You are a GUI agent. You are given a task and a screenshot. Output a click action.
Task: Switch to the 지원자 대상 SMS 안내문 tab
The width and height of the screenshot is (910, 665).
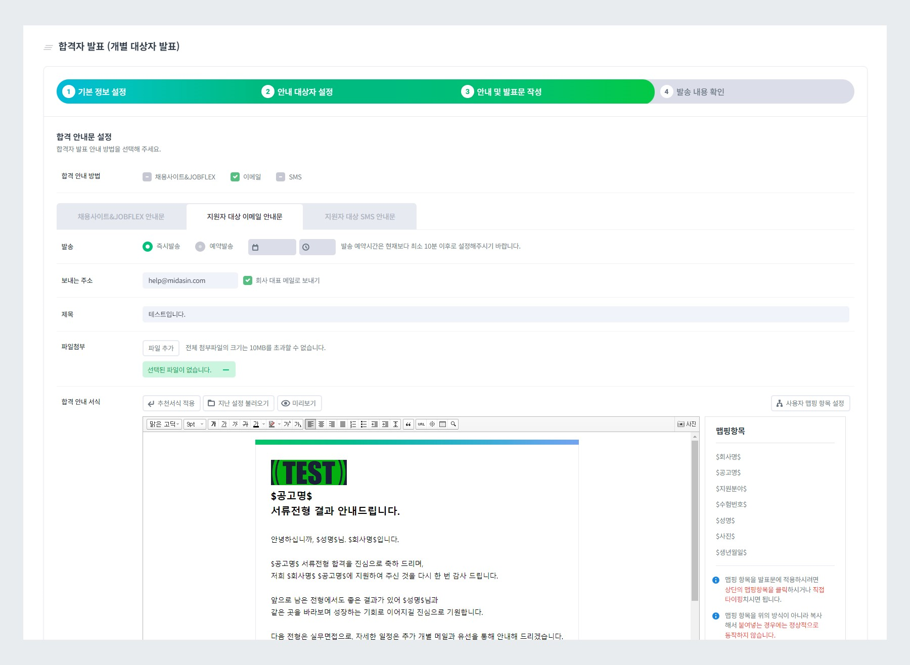click(x=359, y=216)
